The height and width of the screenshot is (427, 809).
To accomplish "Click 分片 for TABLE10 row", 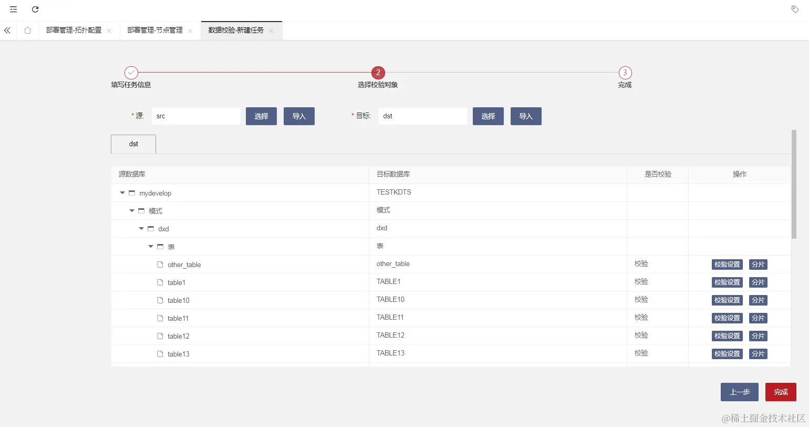I will [x=758, y=300].
